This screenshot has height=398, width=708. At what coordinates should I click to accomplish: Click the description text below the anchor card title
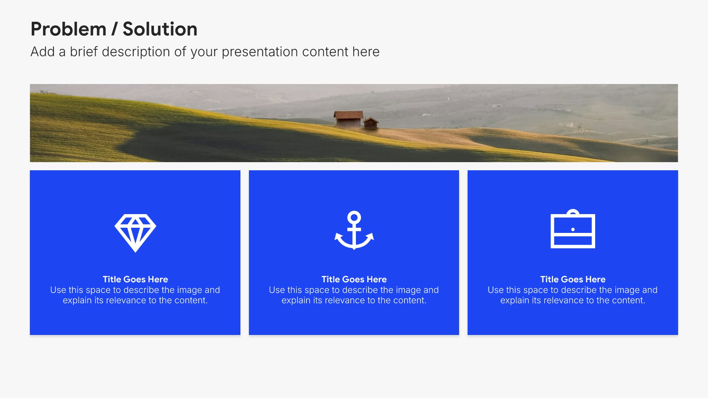point(354,295)
